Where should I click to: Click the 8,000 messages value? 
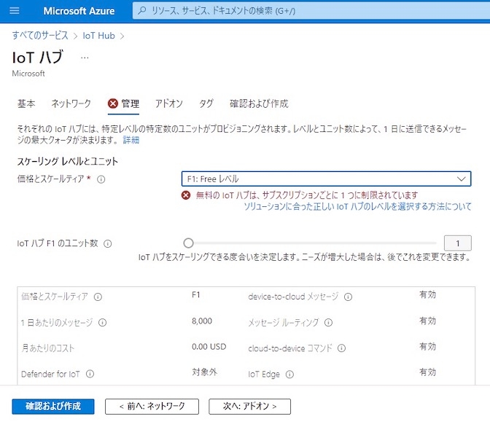(x=202, y=321)
